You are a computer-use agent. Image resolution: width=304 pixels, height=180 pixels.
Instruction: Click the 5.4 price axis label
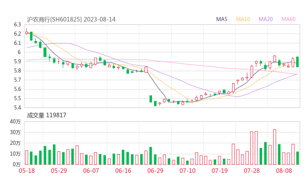pos(17,107)
